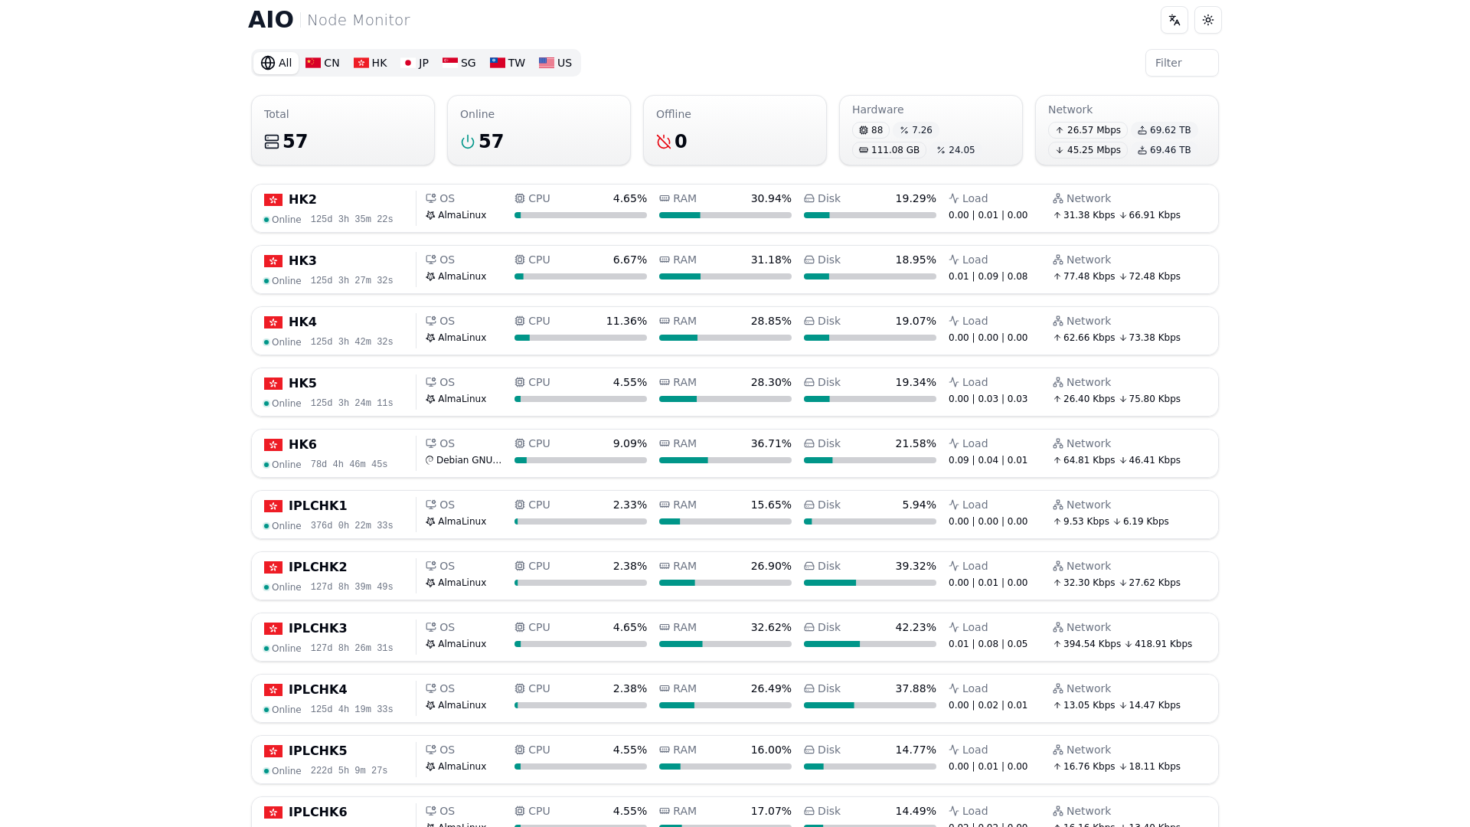Focus the Filter input field
1470x827 pixels.
[1181, 63]
